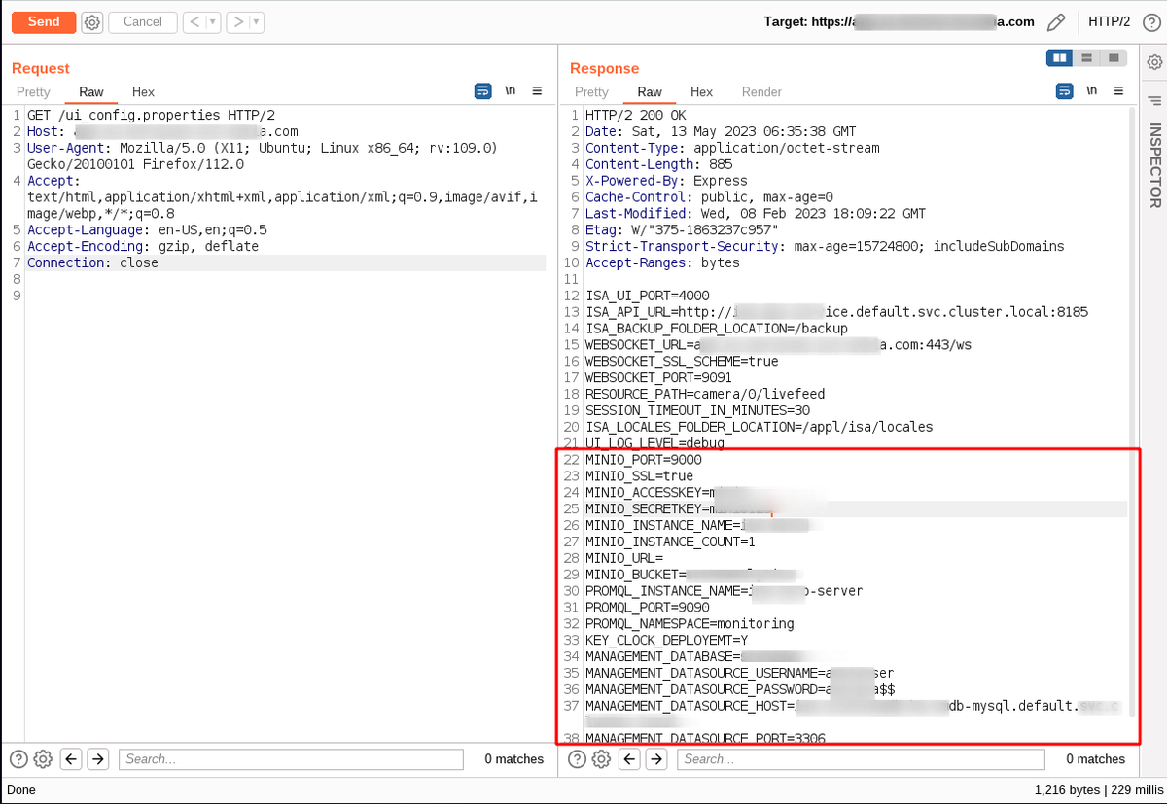This screenshot has width=1167, height=804.
Task: Go to previous request with back arrow
Action: 194,21
